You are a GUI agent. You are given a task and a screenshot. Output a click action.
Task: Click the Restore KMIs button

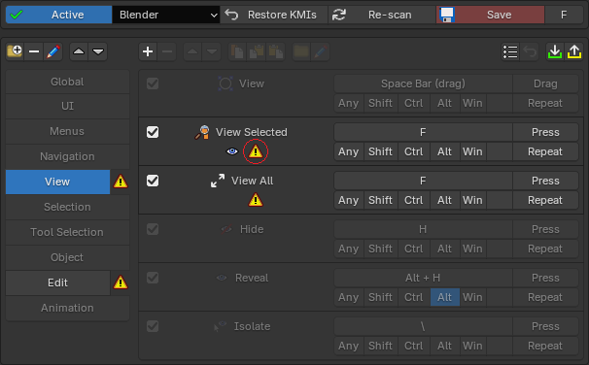(x=273, y=15)
